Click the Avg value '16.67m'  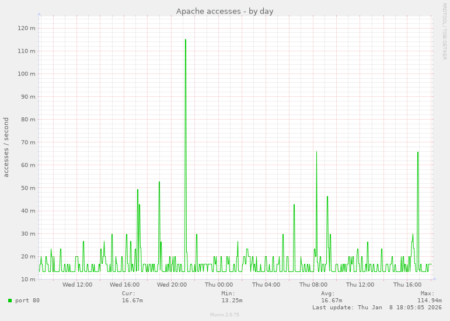coord(332,301)
